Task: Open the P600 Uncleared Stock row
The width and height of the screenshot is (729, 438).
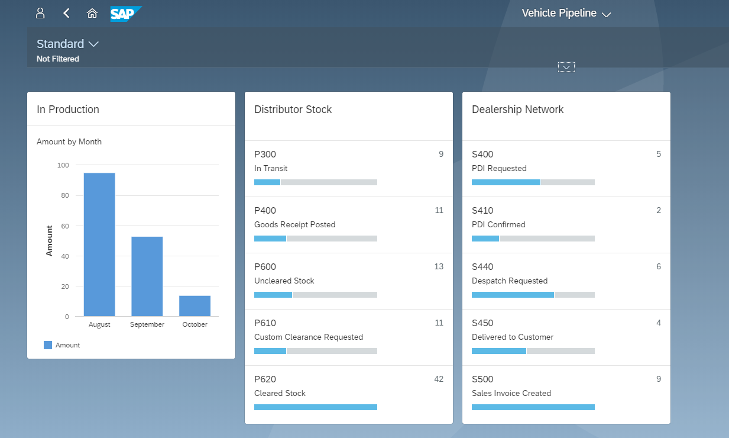Action: coord(349,281)
